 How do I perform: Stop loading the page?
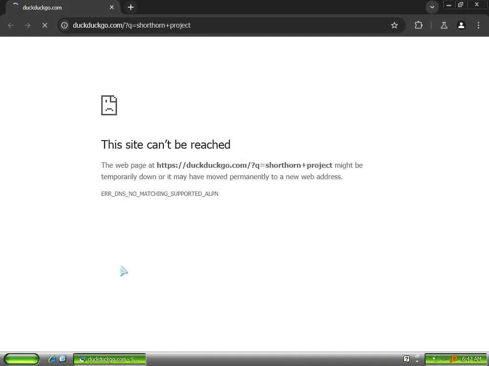tap(44, 26)
